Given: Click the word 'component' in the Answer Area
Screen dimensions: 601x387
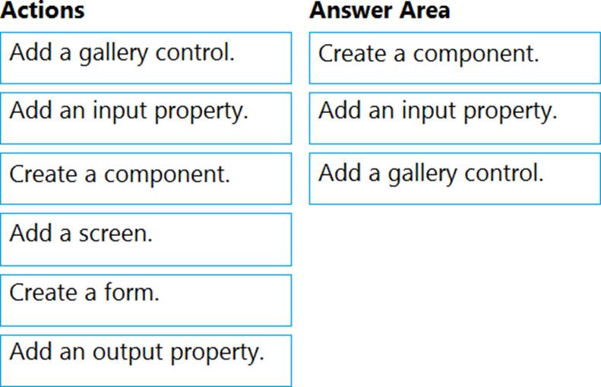Looking at the screenshot, I should 473,55.
